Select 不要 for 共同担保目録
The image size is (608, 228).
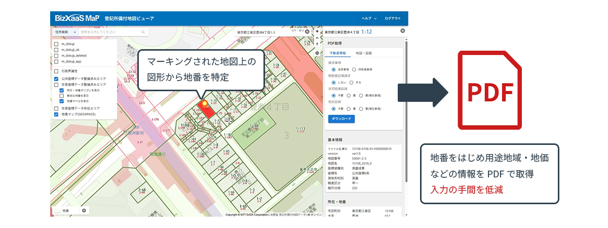(x=333, y=95)
